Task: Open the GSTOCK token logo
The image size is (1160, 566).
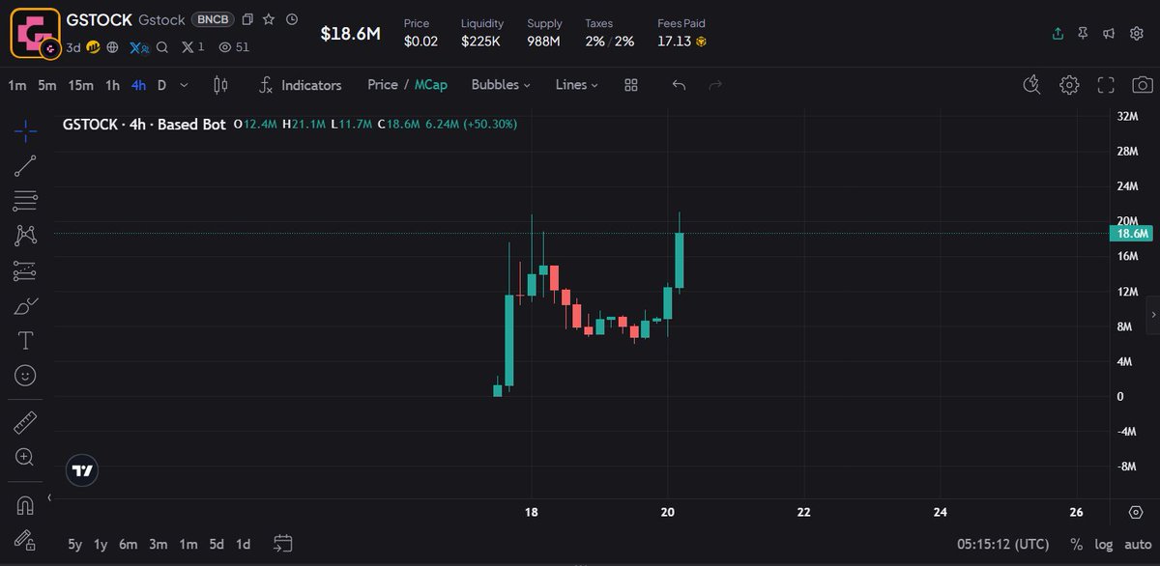Action: pyautogui.click(x=34, y=33)
